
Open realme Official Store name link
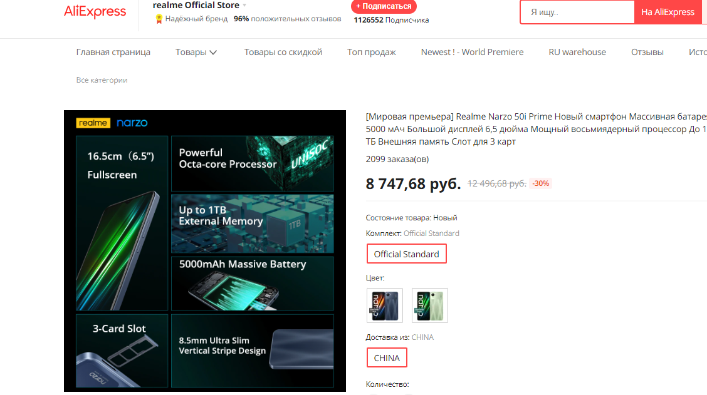click(x=196, y=6)
